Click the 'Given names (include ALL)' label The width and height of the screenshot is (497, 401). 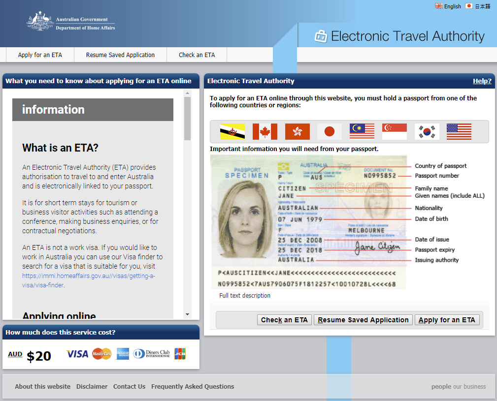[450, 196]
